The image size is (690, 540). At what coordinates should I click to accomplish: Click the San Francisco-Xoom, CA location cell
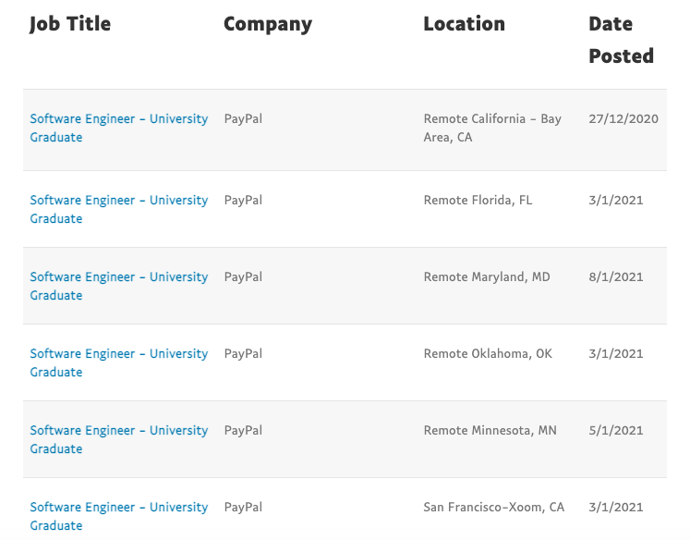(493, 507)
